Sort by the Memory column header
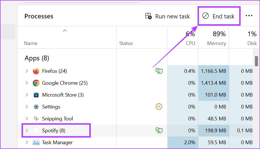 coord(216,43)
